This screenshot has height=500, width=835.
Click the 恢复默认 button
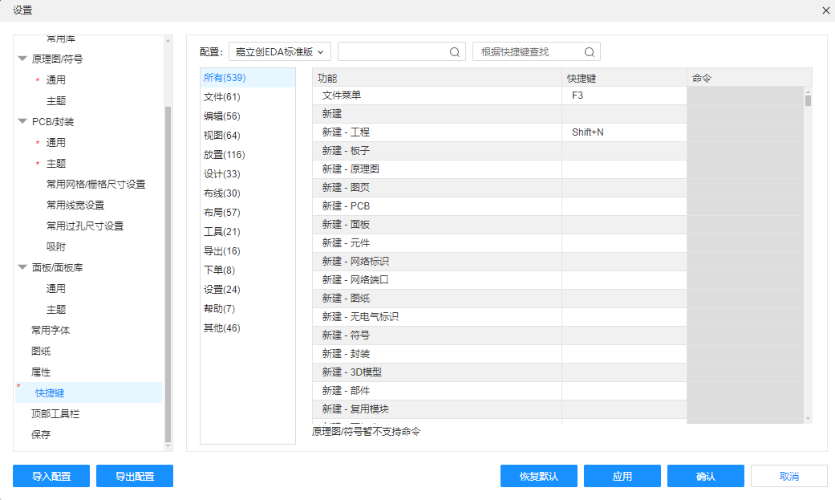(x=538, y=476)
